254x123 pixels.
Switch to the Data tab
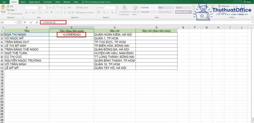tap(57, 2)
